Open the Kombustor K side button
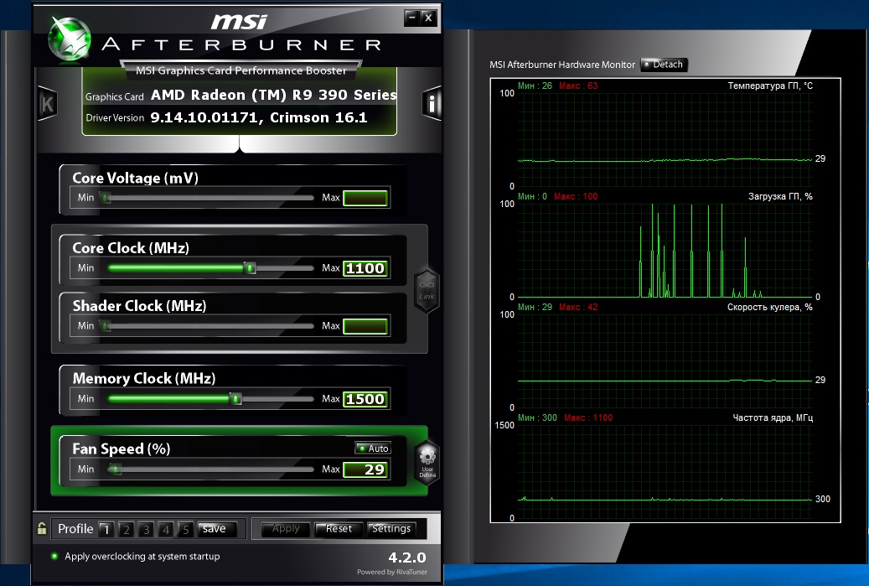This screenshot has width=869, height=586. click(47, 104)
